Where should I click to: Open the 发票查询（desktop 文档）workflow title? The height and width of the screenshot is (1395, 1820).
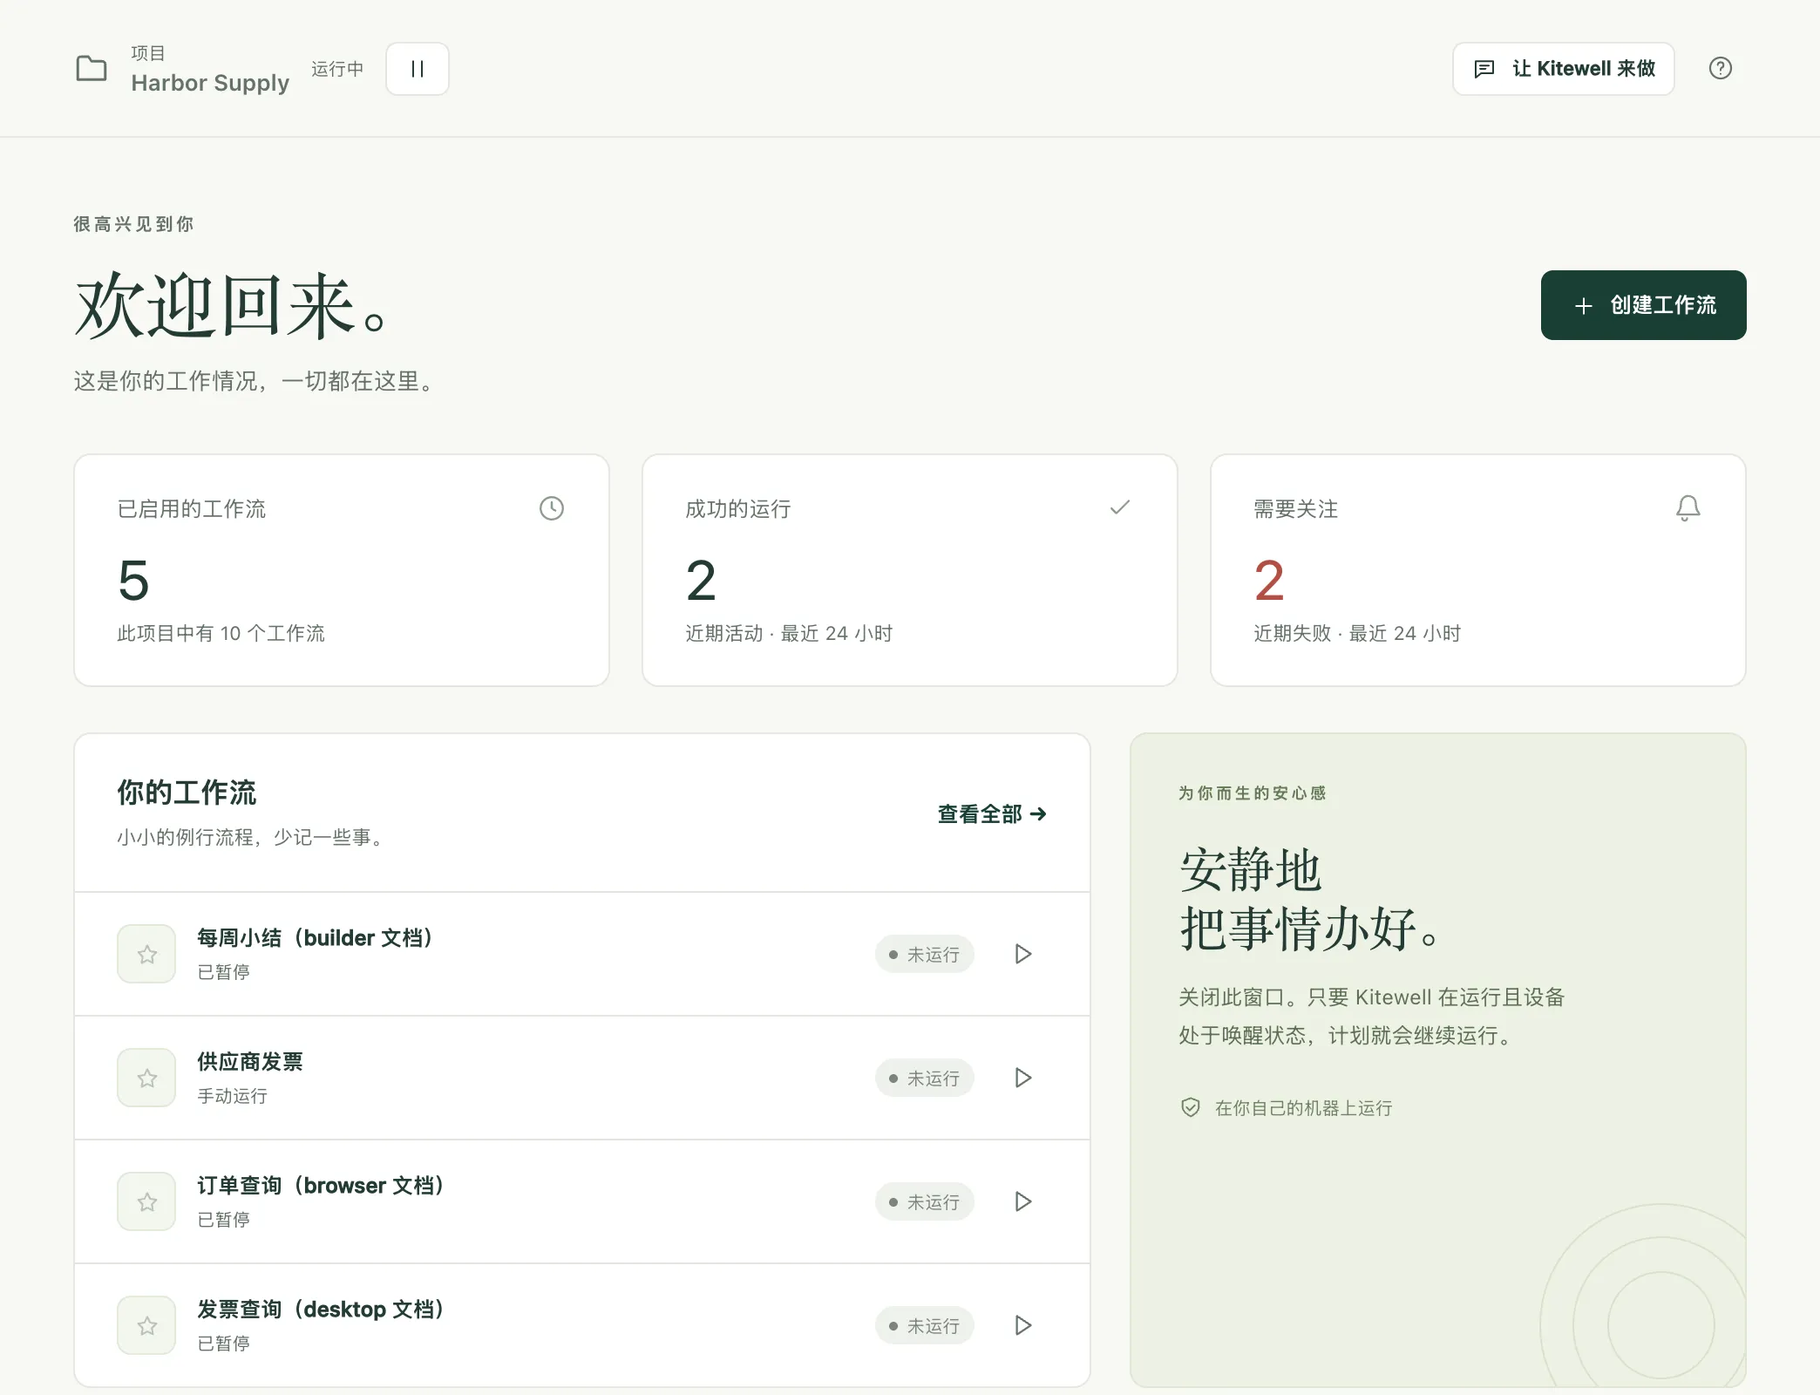coord(320,1310)
